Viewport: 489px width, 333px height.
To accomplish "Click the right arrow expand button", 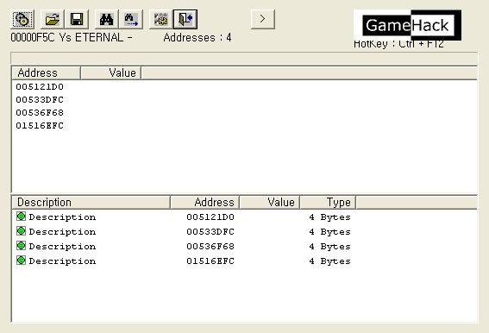I will click(x=263, y=19).
